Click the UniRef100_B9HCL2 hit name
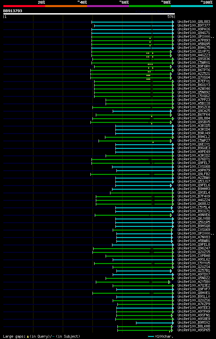This screenshot has height=339, width=216. tap(194, 137)
